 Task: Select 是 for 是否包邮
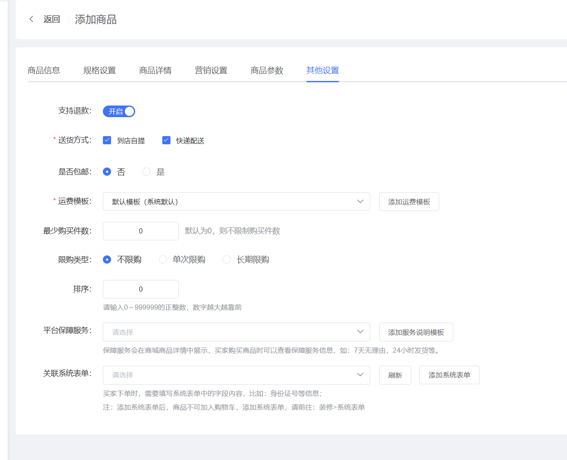pyautogui.click(x=147, y=172)
